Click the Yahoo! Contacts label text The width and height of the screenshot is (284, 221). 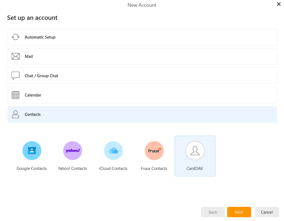(x=72, y=168)
